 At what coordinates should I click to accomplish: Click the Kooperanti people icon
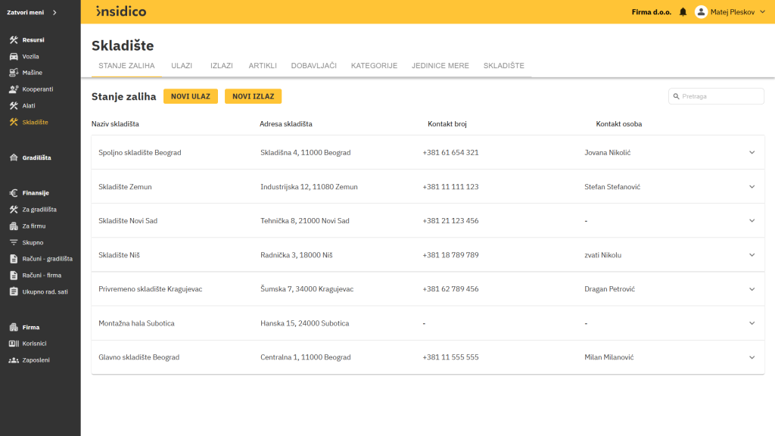pyautogui.click(x=14, y=89)
